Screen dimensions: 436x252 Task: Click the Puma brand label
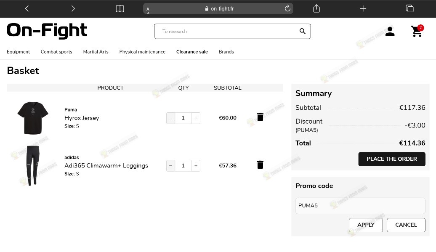coord(71,110)
